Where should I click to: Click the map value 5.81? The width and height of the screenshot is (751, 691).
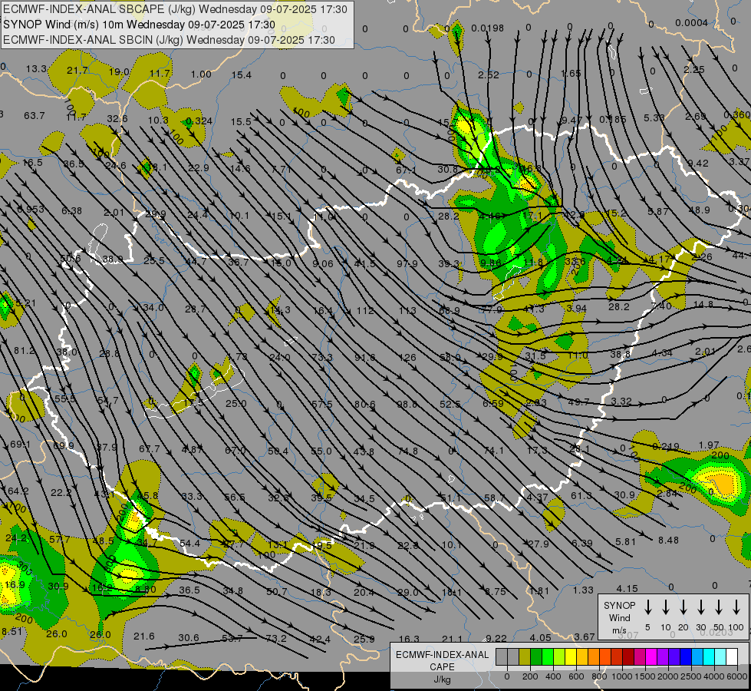[x=625, y=542]
